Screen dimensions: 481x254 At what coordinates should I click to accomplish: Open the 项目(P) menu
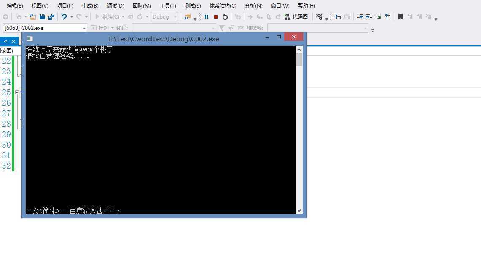pyautogui.click(x=65, y=5)
